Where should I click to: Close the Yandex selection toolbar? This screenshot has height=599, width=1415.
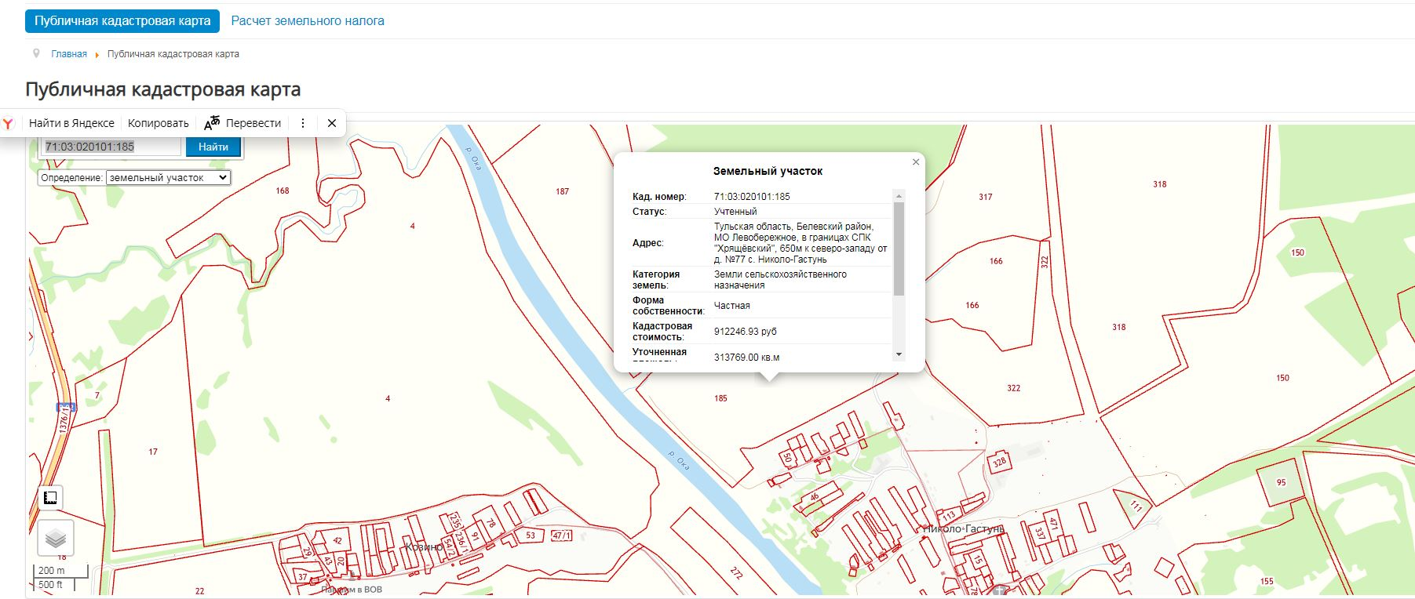332,123
